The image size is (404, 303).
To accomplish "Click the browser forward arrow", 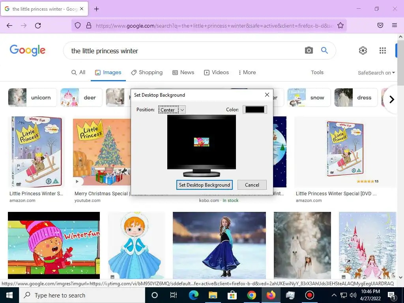I will pyautogui.click(x=24, y=25).
